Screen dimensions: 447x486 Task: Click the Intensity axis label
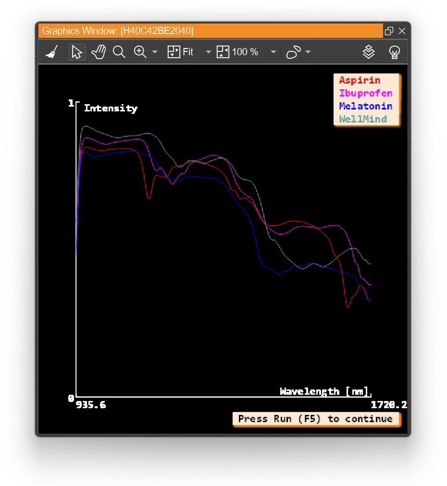(x=111, y=108)
